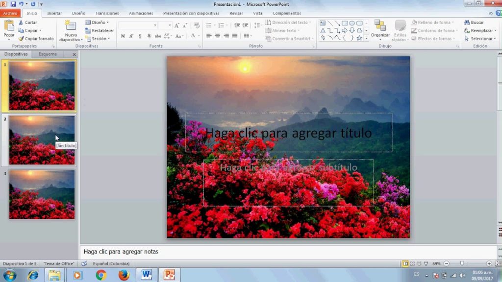502x282 pixels.
Task: Select the strikethrough text icon
Action: point(158,36)
